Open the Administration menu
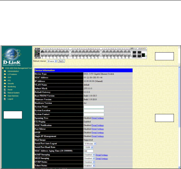Image resolution: width=181 pixels, height=169 pixels. click(x=13, y=71)
